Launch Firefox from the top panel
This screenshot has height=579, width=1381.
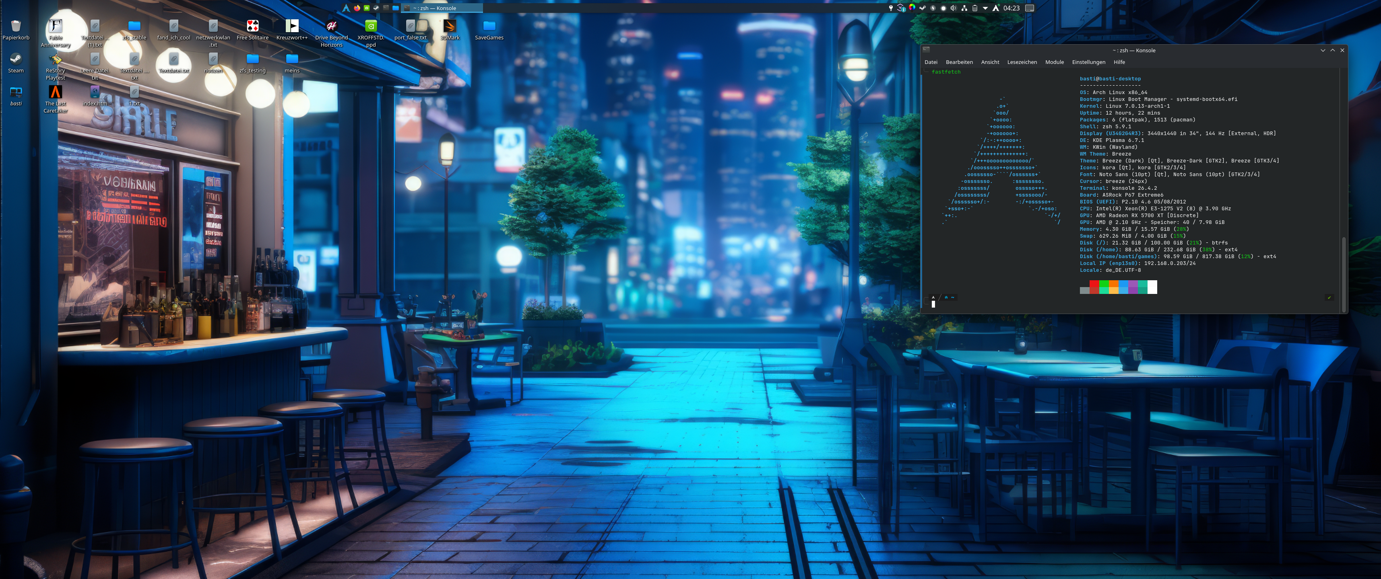pos(357,8)
